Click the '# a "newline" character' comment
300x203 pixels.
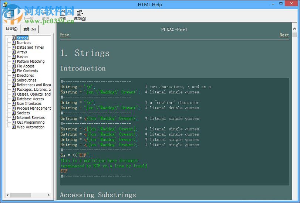coord(172,103)
